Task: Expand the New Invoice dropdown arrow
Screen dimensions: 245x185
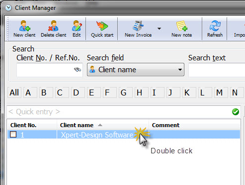Action: pyautogui.click(x=159, y=29)
